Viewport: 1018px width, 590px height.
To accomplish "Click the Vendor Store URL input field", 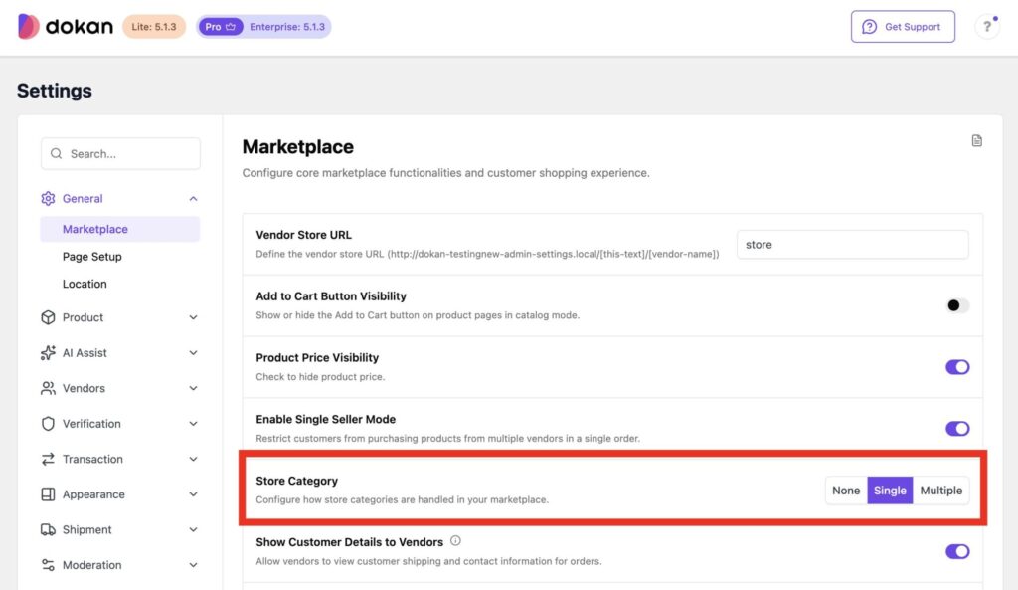I will pyautogui.click(x=852, y=245).
